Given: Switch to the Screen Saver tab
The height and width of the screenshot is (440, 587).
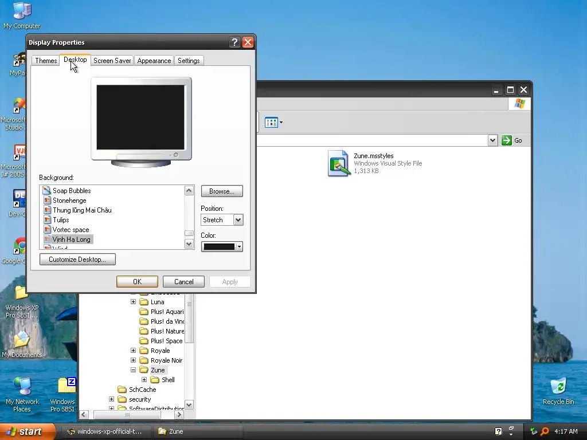Looking at the screenshot, I should tap(112, 61).
